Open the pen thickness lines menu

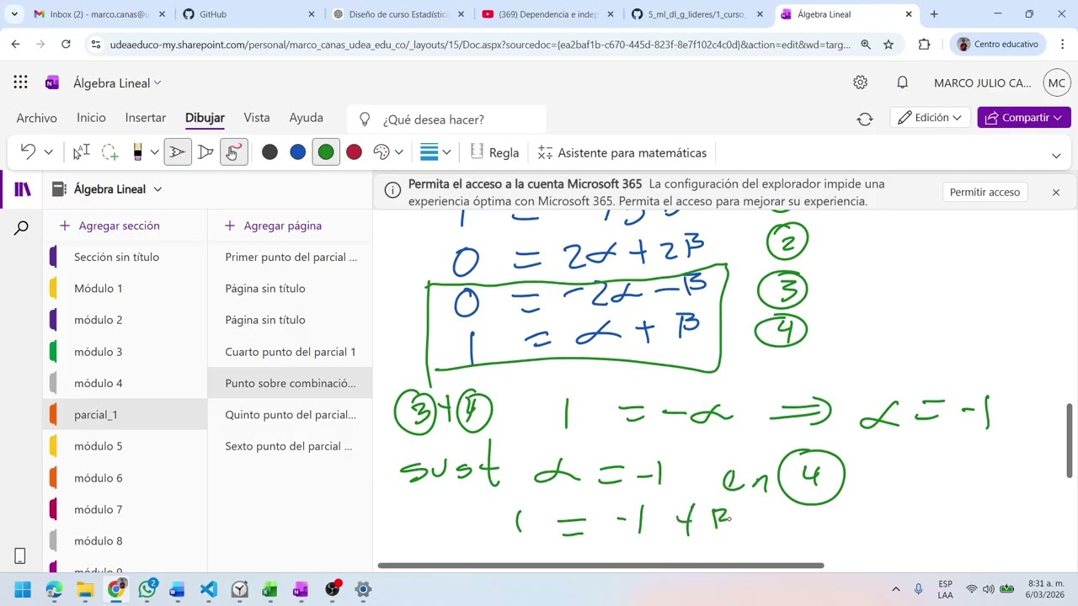pos(429,152)
